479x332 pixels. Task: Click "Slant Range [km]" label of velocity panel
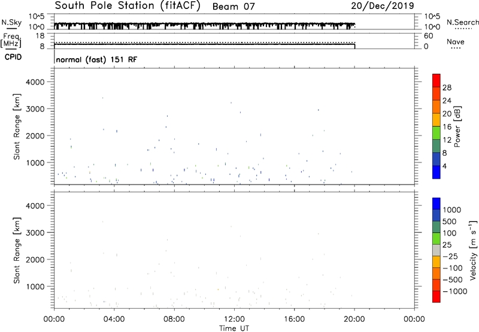(17, 250)
